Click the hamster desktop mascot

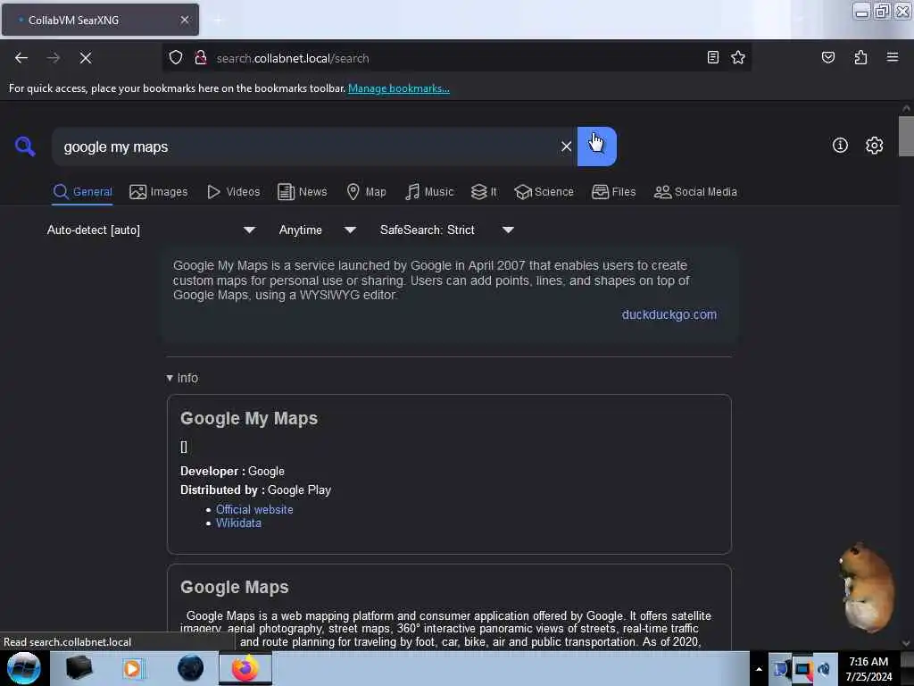(867, 588)
